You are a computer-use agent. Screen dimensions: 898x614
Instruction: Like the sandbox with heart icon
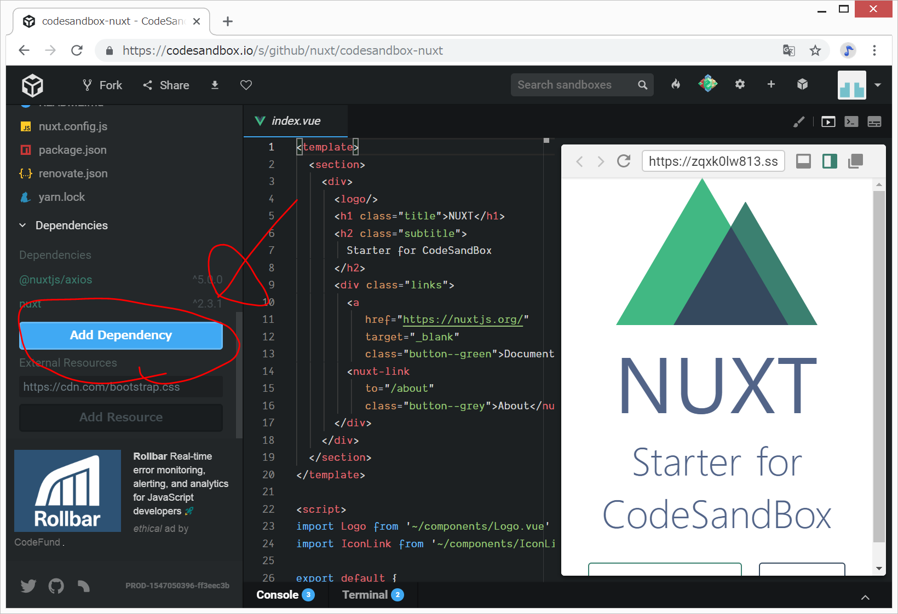point(246,85)
